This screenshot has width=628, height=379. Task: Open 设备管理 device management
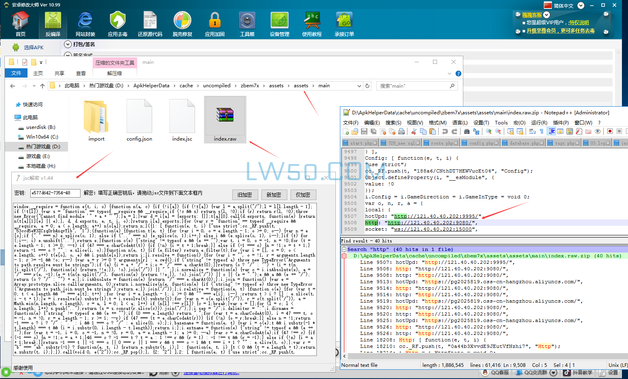tap(279, 23)
